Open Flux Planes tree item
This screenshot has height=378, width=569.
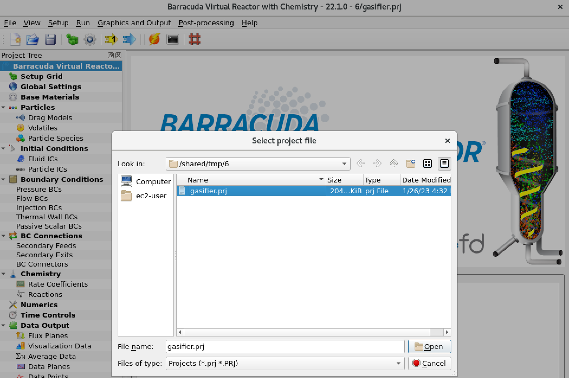(48, 336)
